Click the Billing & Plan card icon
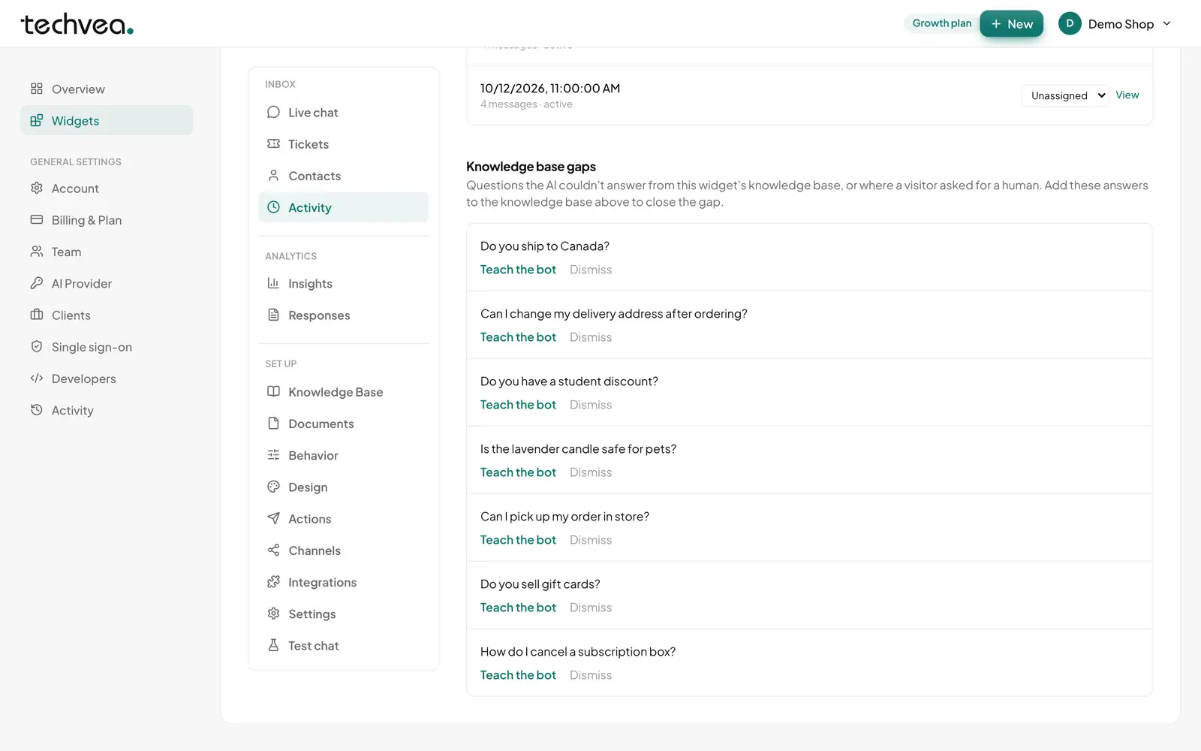1201x751 pixels. pyautogui.click(x=36, y=219)
